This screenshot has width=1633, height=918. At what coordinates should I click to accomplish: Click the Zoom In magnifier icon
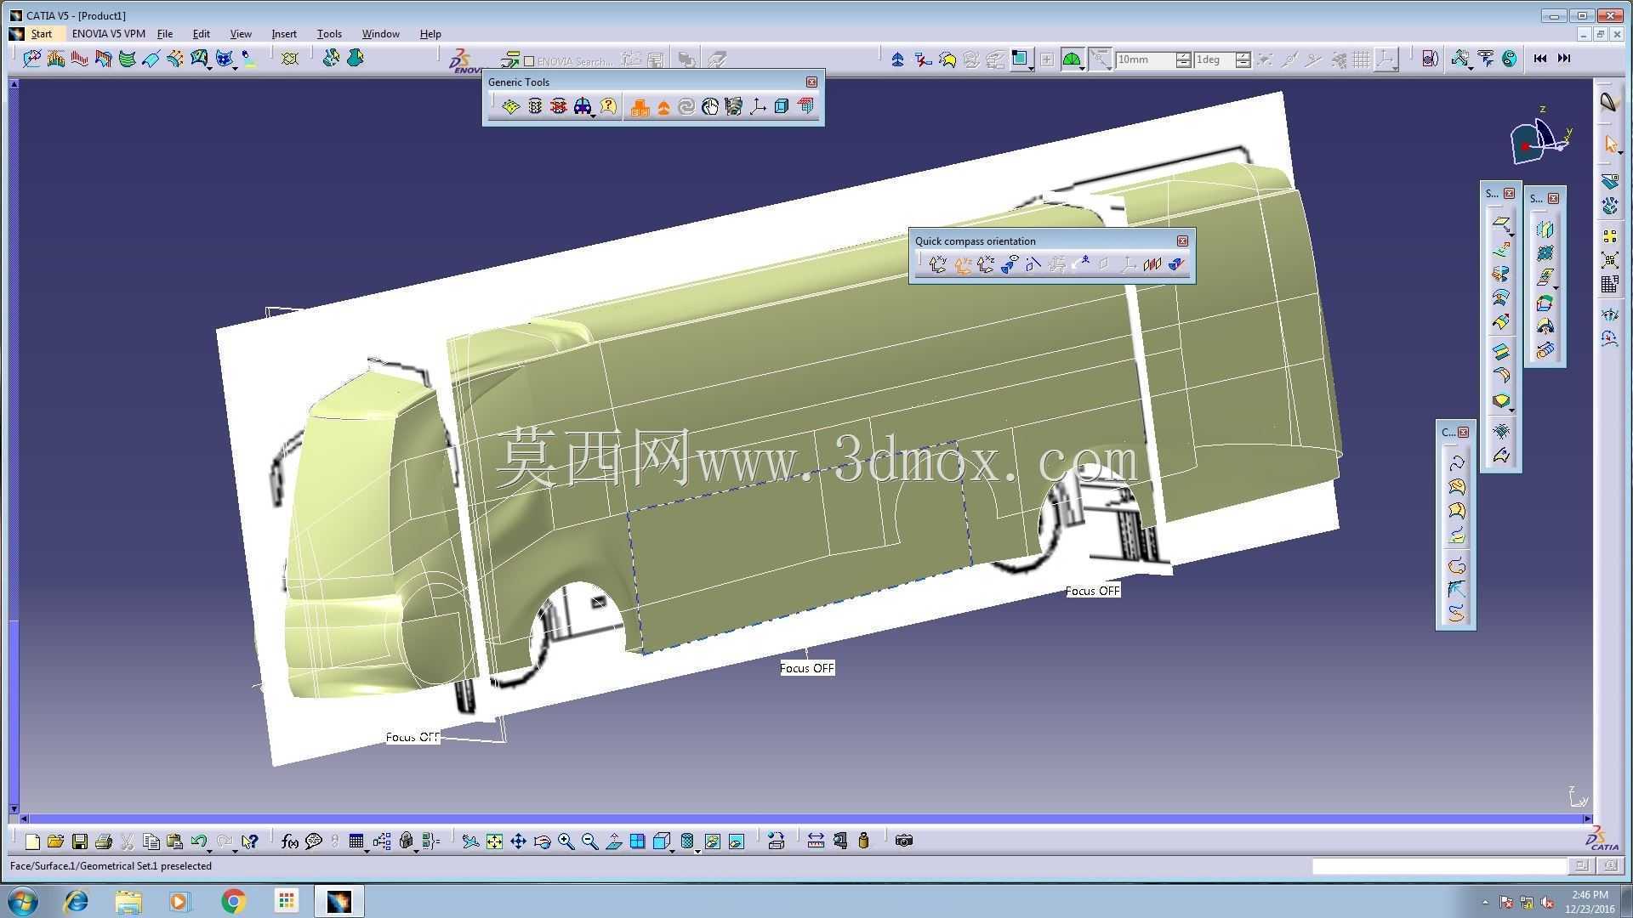(x=566, y=841)
